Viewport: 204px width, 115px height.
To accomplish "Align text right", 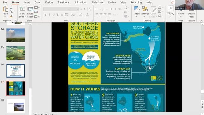I will [x=105, y=15].
